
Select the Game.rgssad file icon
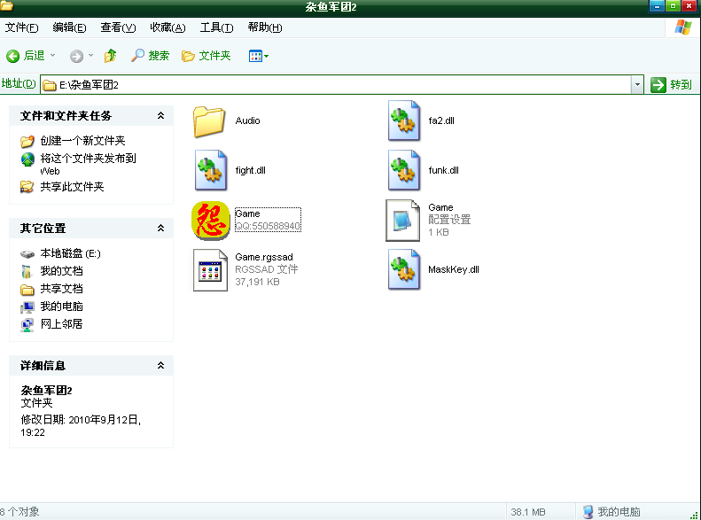[210, 270]
